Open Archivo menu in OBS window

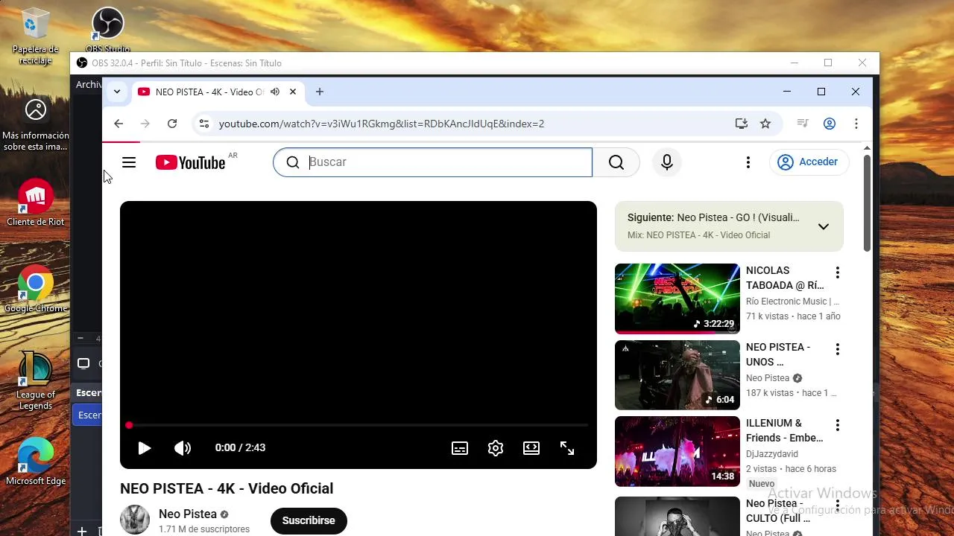pyautogui.click(x=88, y=85)
